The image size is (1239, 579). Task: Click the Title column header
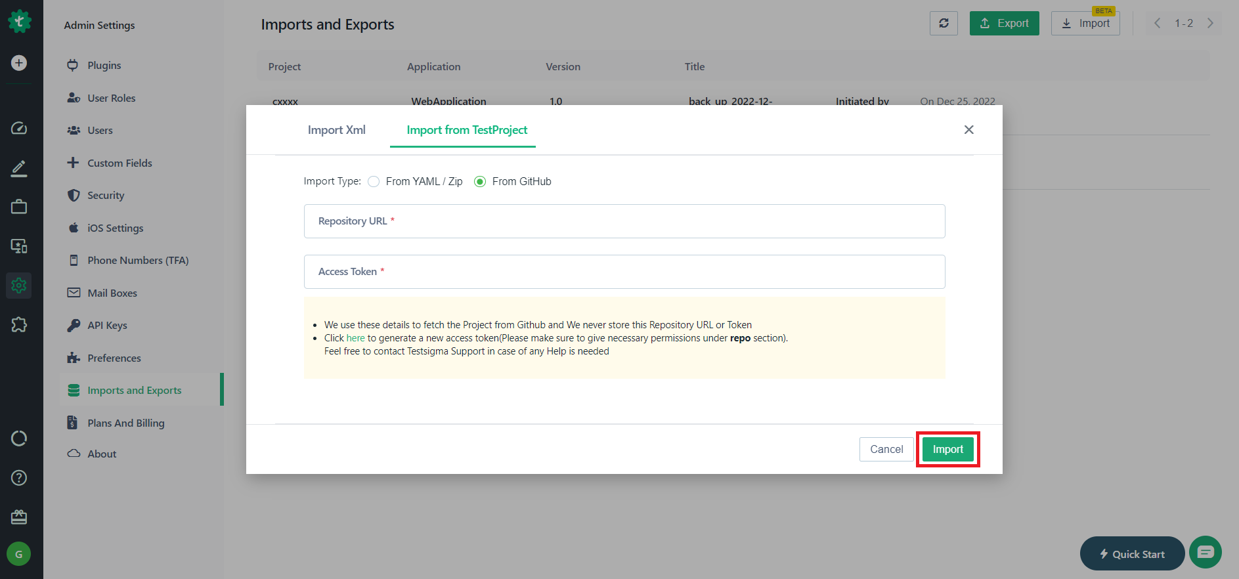click(x=695, y=66)
